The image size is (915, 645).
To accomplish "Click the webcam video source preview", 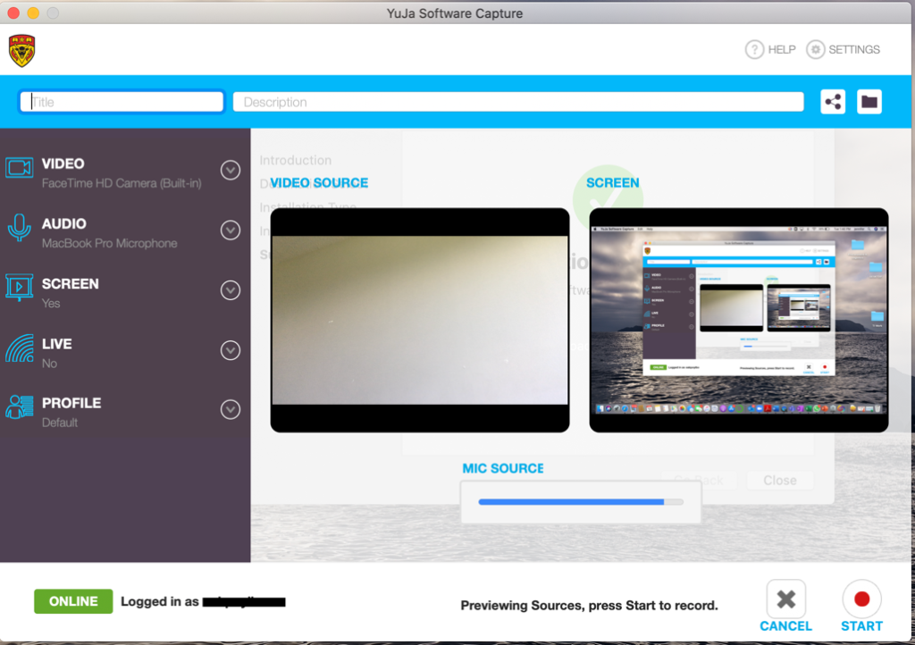I will click(420, 320).
